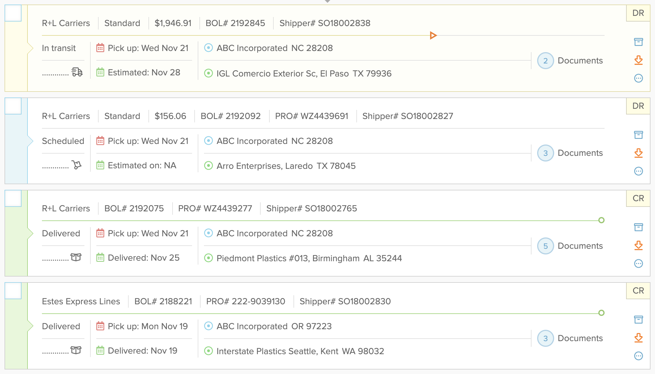Click the Pick up: Mon Nov 19 calendar icon
This screenshot has height=374, width=655.
click(x=100, y=326)
